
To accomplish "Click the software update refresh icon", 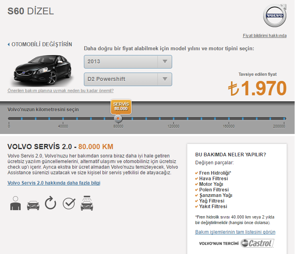I will click(x=50, y=203).
